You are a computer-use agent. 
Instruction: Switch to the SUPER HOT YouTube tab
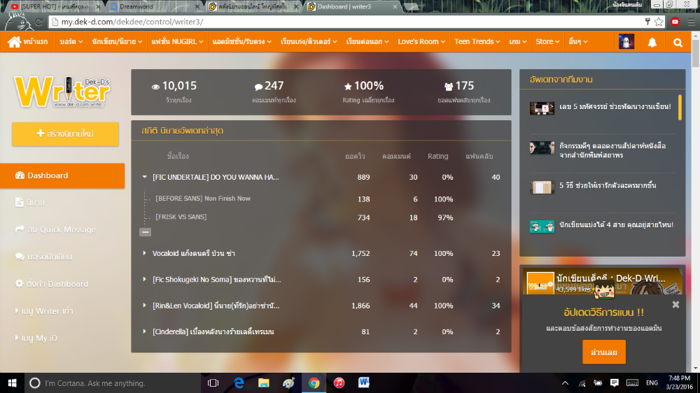click(54, 7)
